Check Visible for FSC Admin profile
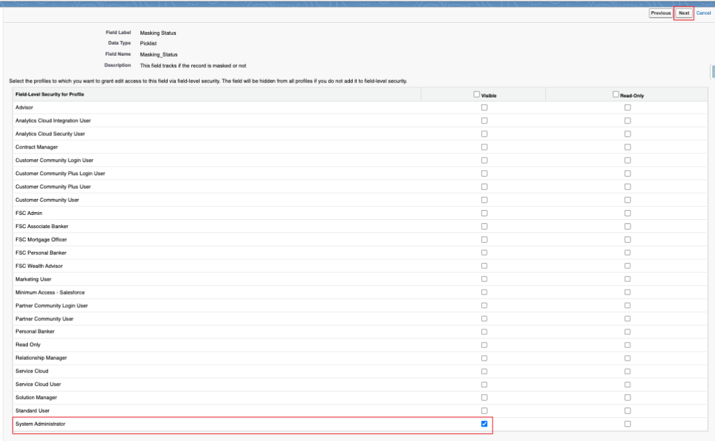Screen dimensions: 715x441 coord(485,213)
